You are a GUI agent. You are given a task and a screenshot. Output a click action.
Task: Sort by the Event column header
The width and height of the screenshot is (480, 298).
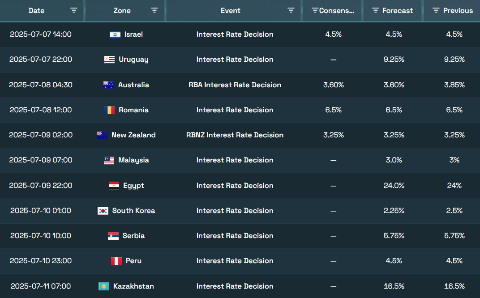[231, 10]
